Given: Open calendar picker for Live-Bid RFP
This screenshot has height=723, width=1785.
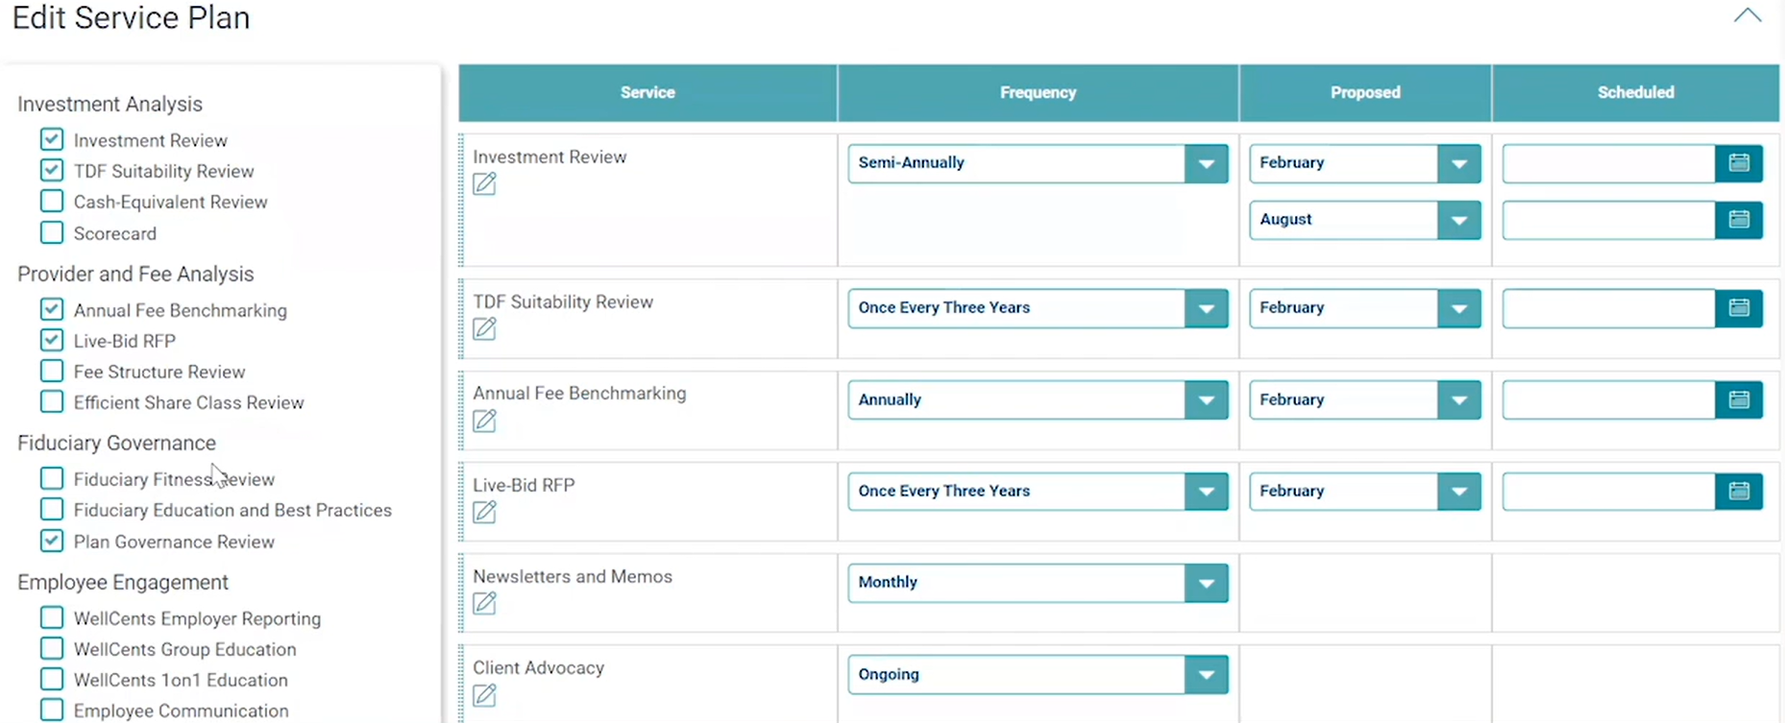Looking at the screenshot, I should click(x=1739, y=492).
